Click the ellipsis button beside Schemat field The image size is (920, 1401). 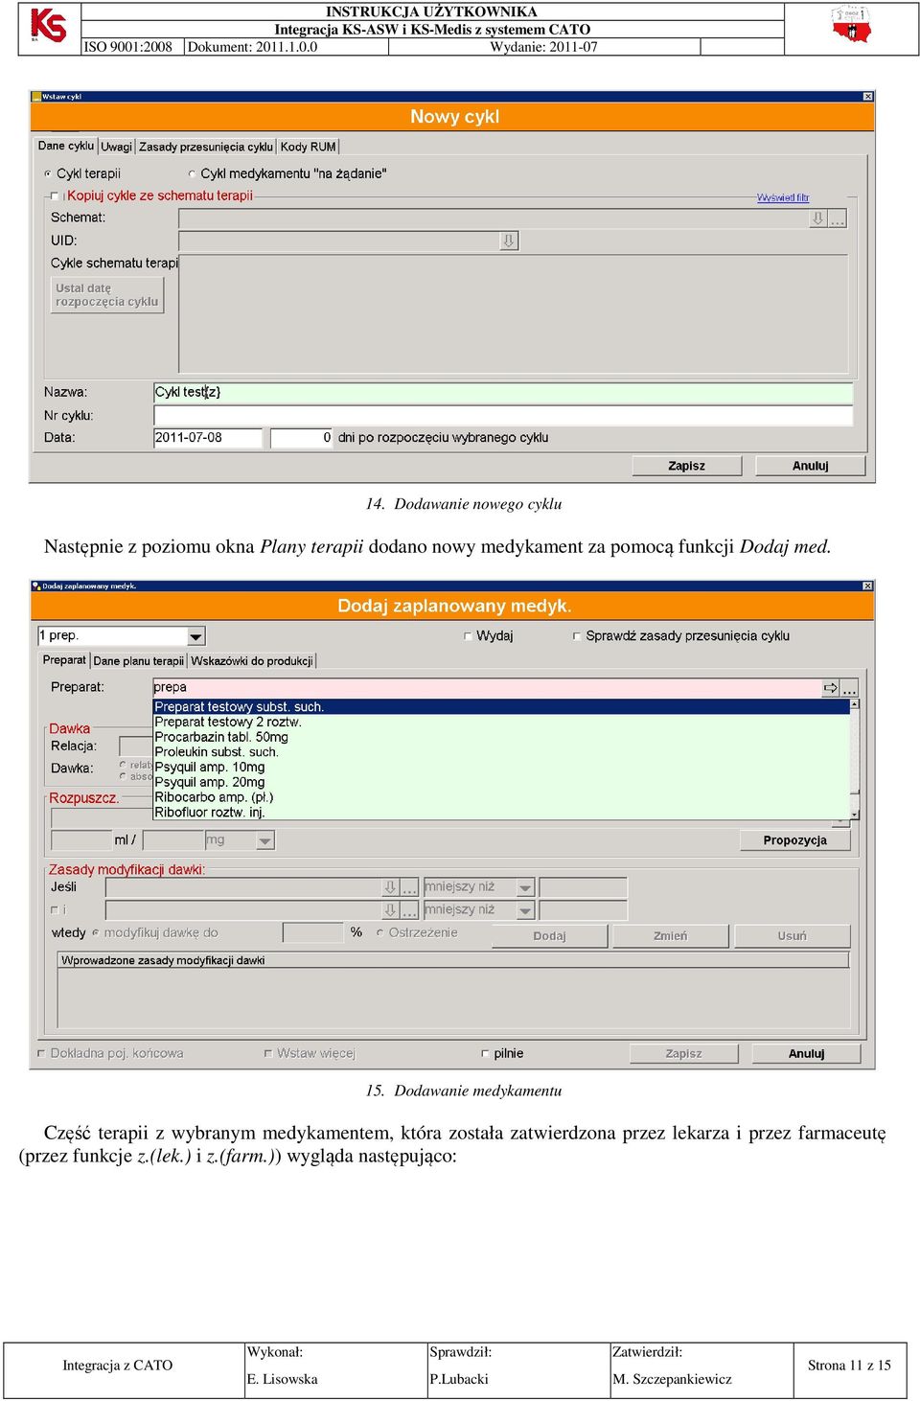tap(838, 218)
